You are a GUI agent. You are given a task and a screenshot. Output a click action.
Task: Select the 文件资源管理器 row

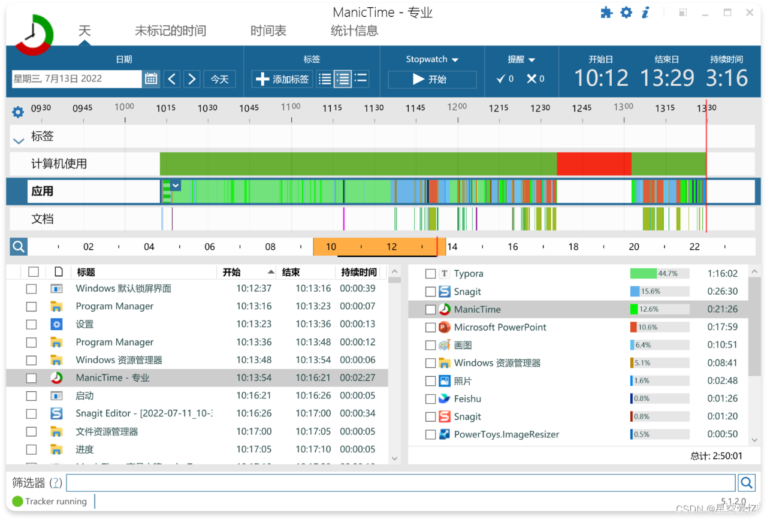pyautogui.click(x=197, y=431)
